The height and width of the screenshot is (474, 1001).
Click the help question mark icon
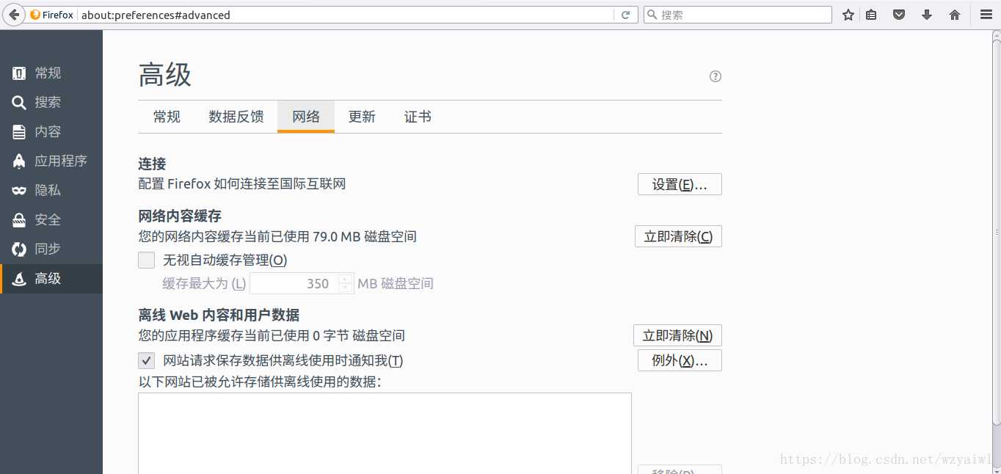tap(716, 76)
